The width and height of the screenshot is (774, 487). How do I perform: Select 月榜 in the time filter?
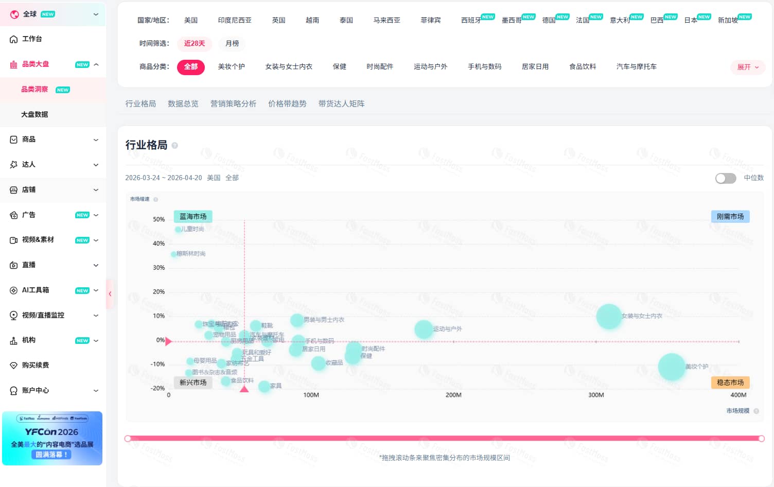pyautogui.click(x=232, y=44)
